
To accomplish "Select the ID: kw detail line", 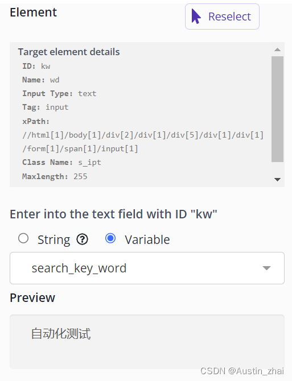I will point(36,67).
